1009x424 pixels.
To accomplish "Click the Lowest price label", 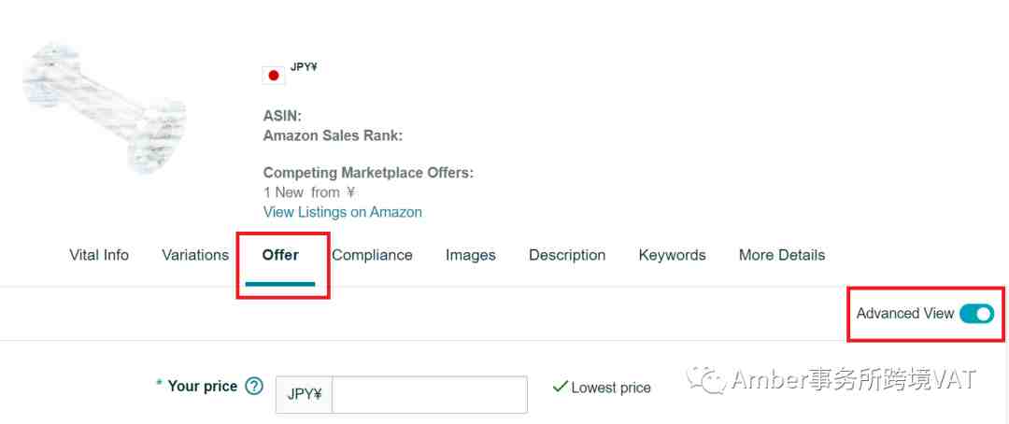I will pos(611,388).
